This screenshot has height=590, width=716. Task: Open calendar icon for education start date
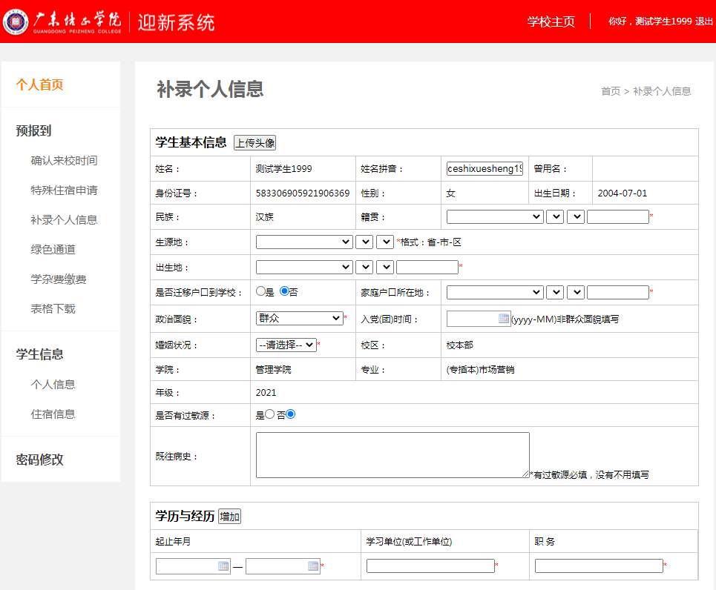tap(223, 566)
